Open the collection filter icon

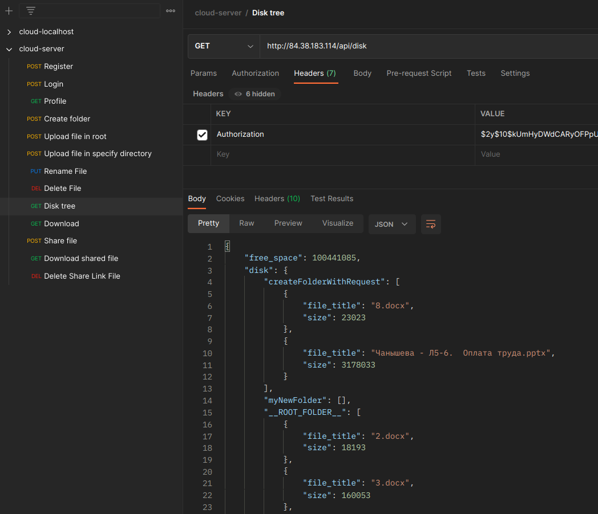pyautogui.click(x=30, y=10)
